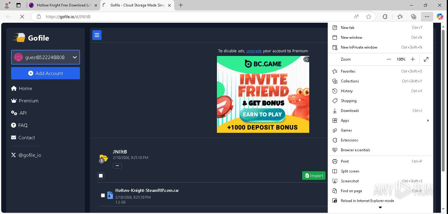Open Browser essentials menu item
This screenshot has width=448, height=214.
[x=380, y=150]
